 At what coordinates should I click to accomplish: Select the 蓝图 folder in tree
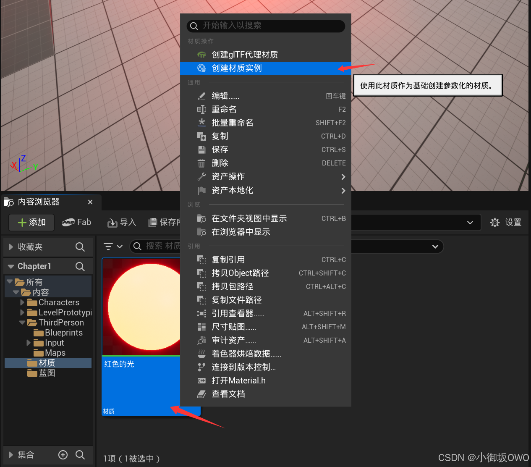[x=41, y=373]
